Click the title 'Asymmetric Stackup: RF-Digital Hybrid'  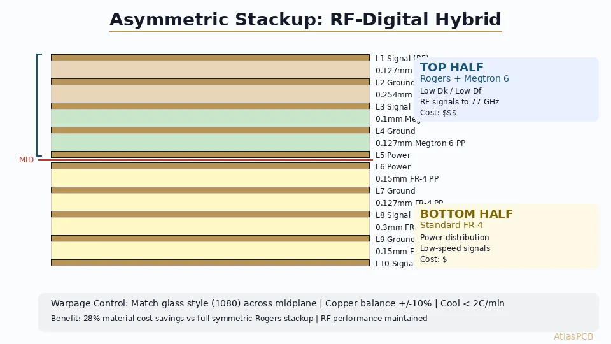[305, 20]
